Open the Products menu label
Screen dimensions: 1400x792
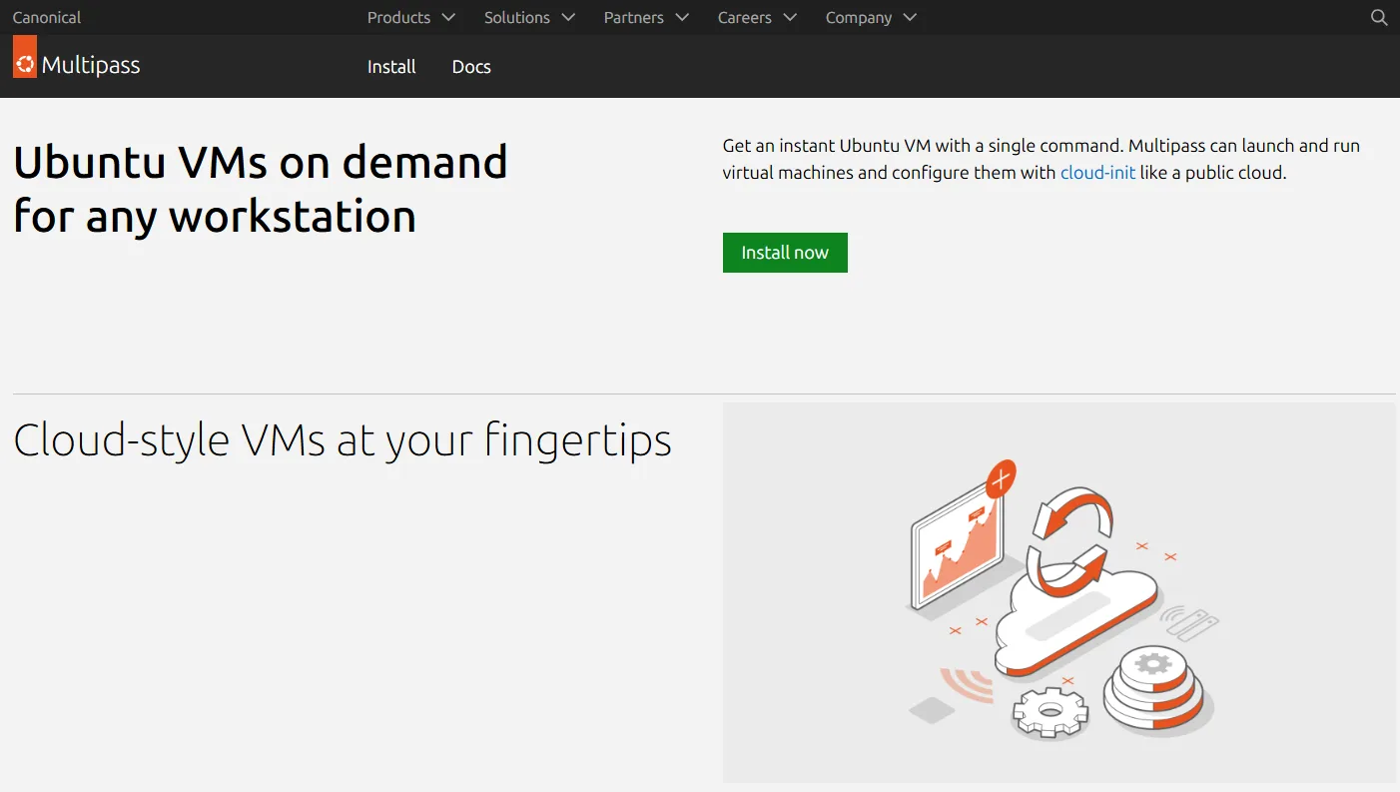pos(398,18)
